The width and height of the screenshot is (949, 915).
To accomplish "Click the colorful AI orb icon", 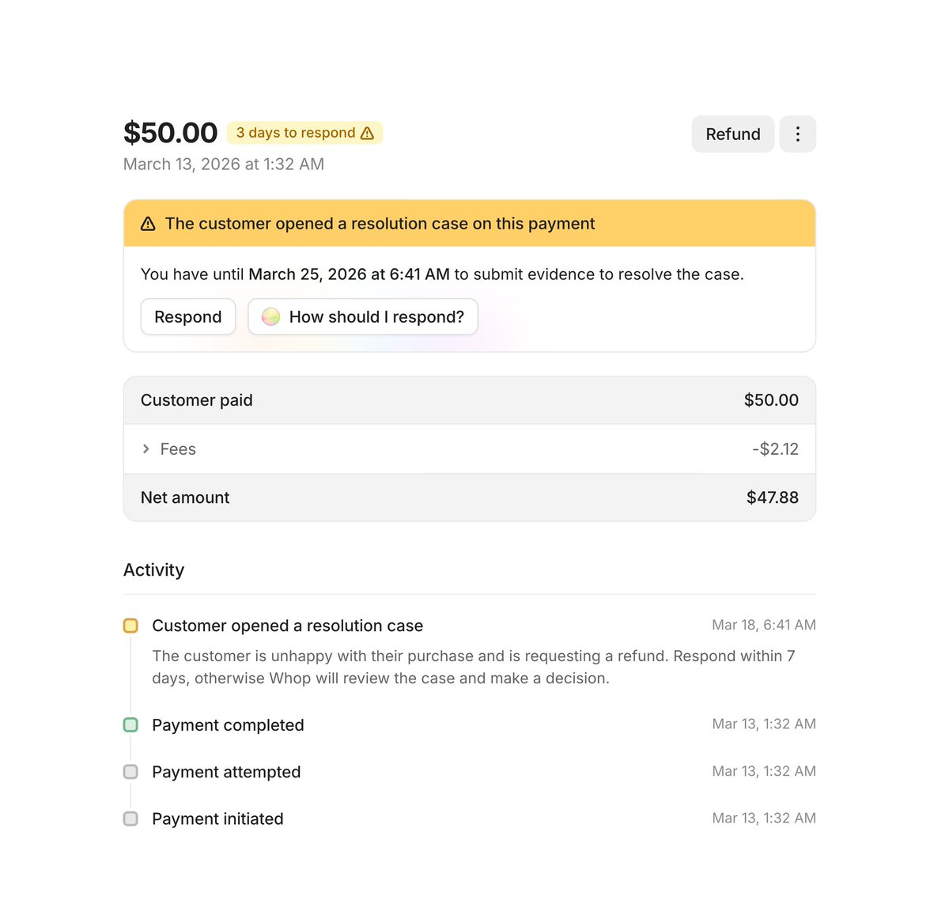I will tap(270, 316).
